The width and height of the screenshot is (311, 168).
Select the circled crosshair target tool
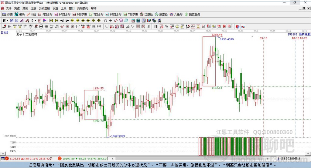pos(62,27)
